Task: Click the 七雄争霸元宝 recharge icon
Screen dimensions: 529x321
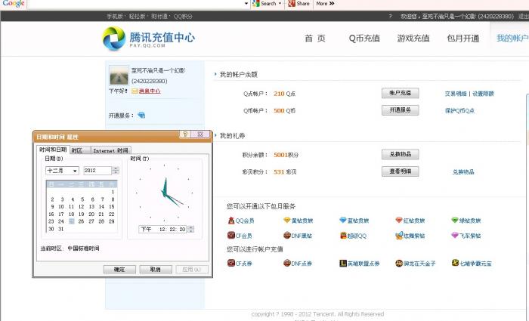Action: (x=455, y=263)
